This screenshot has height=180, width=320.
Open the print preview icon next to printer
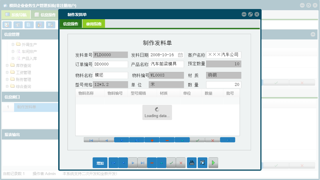(202, 163)
